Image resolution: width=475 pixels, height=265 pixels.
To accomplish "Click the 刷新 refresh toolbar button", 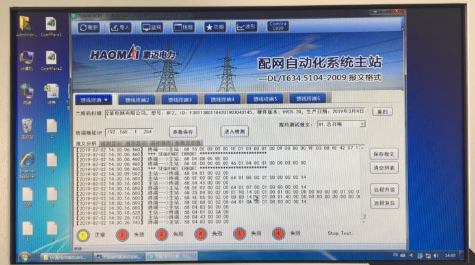I will (x=90, y=28).
